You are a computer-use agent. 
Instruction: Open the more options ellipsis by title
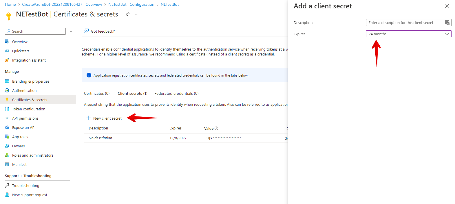137,14
